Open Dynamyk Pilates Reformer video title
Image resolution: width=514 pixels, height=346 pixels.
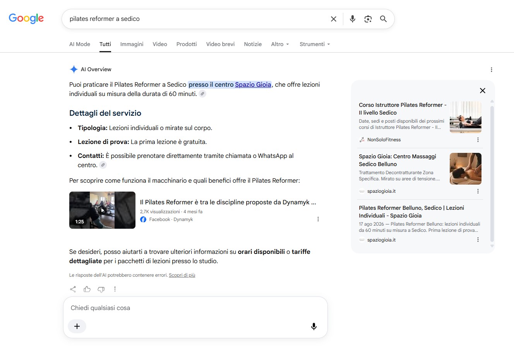(228, 202)
